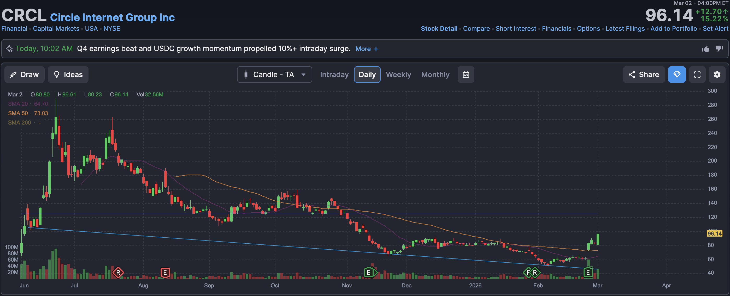This screenshot has width=730, height=296.
Task: Open chart settings gear
Action: pyautogui.click(x=717, y=75)
